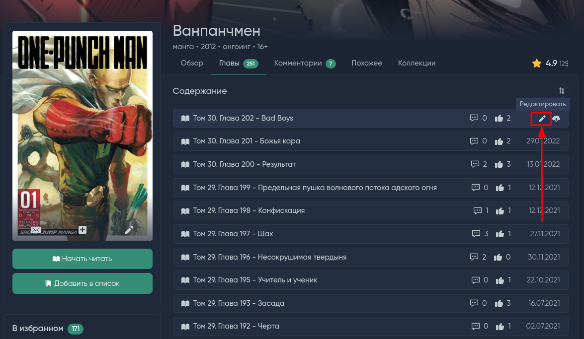This screenshot has height=339, width=584.
Task: Open comments of chapter 197 Шах
Action: pyautogui.click(x=476, y=234)
